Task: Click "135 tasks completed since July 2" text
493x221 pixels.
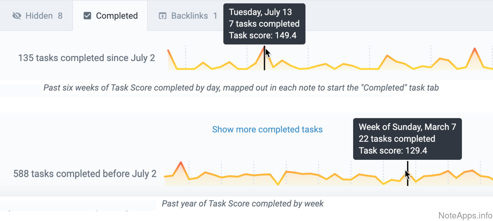Action: pyautogui.click(x=86, y=58)
